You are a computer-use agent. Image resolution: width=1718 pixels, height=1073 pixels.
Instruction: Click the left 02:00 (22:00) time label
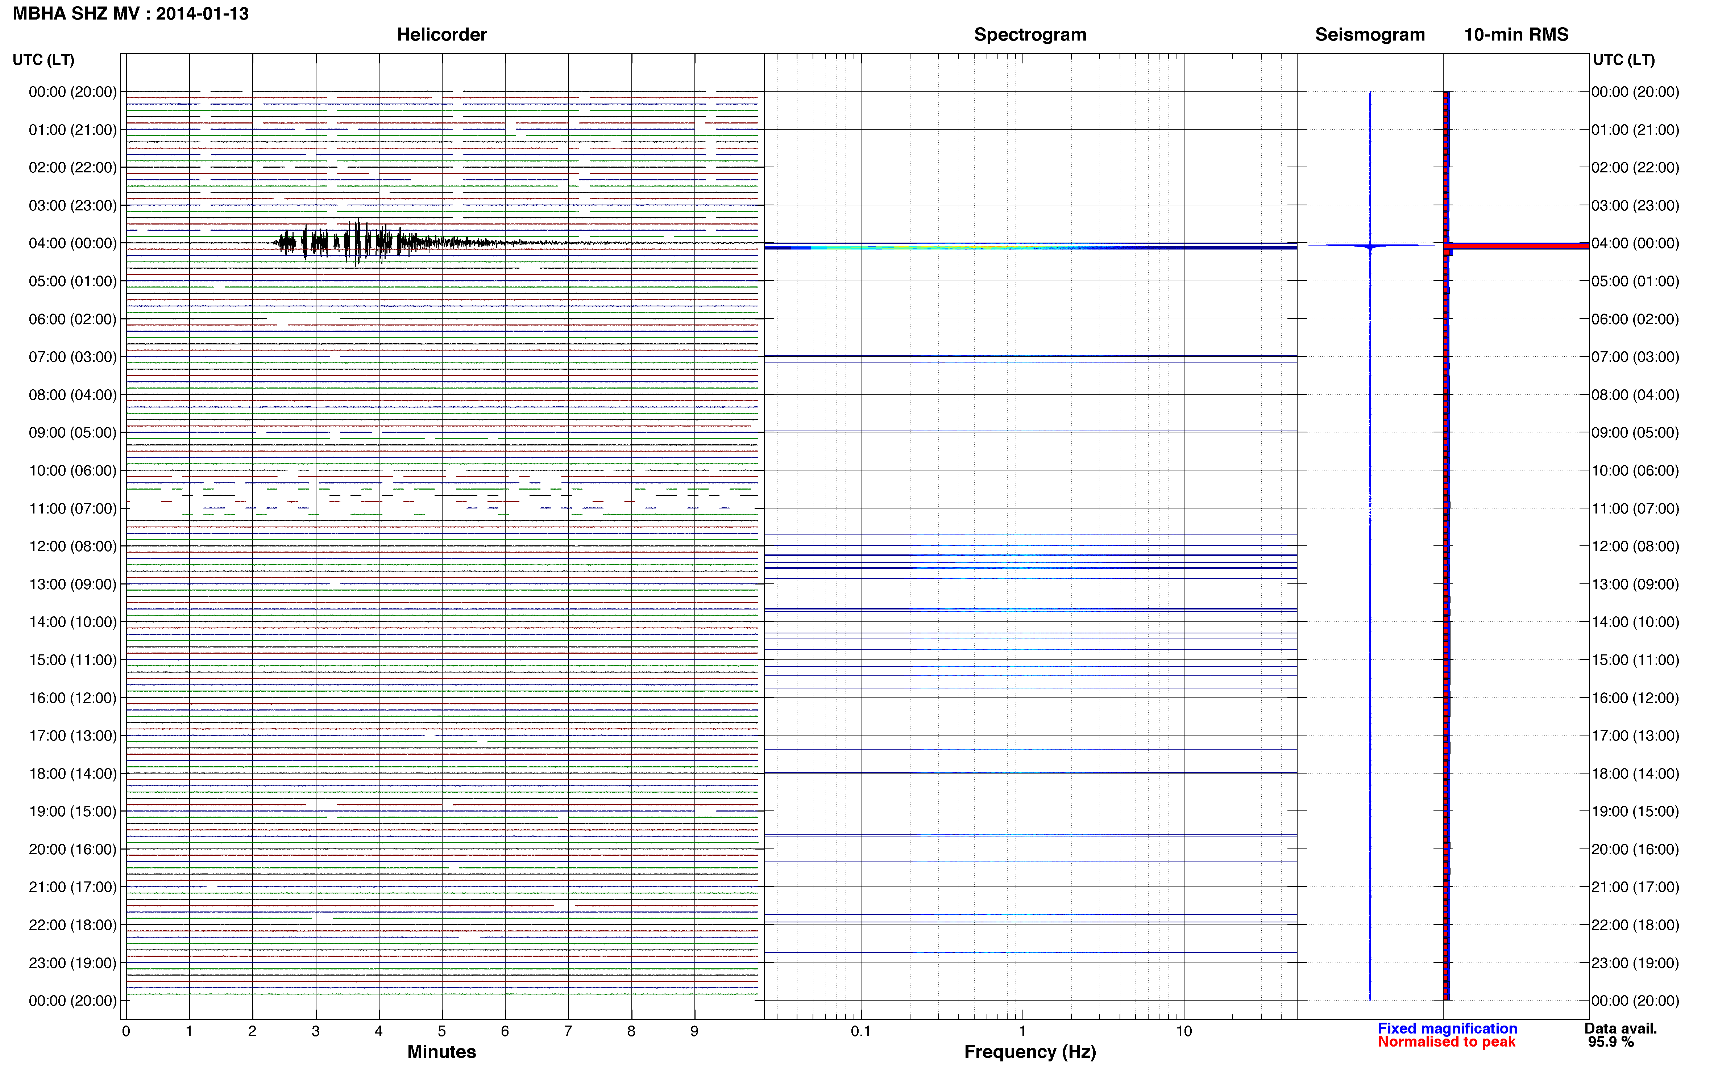click(x=72, y=167)
